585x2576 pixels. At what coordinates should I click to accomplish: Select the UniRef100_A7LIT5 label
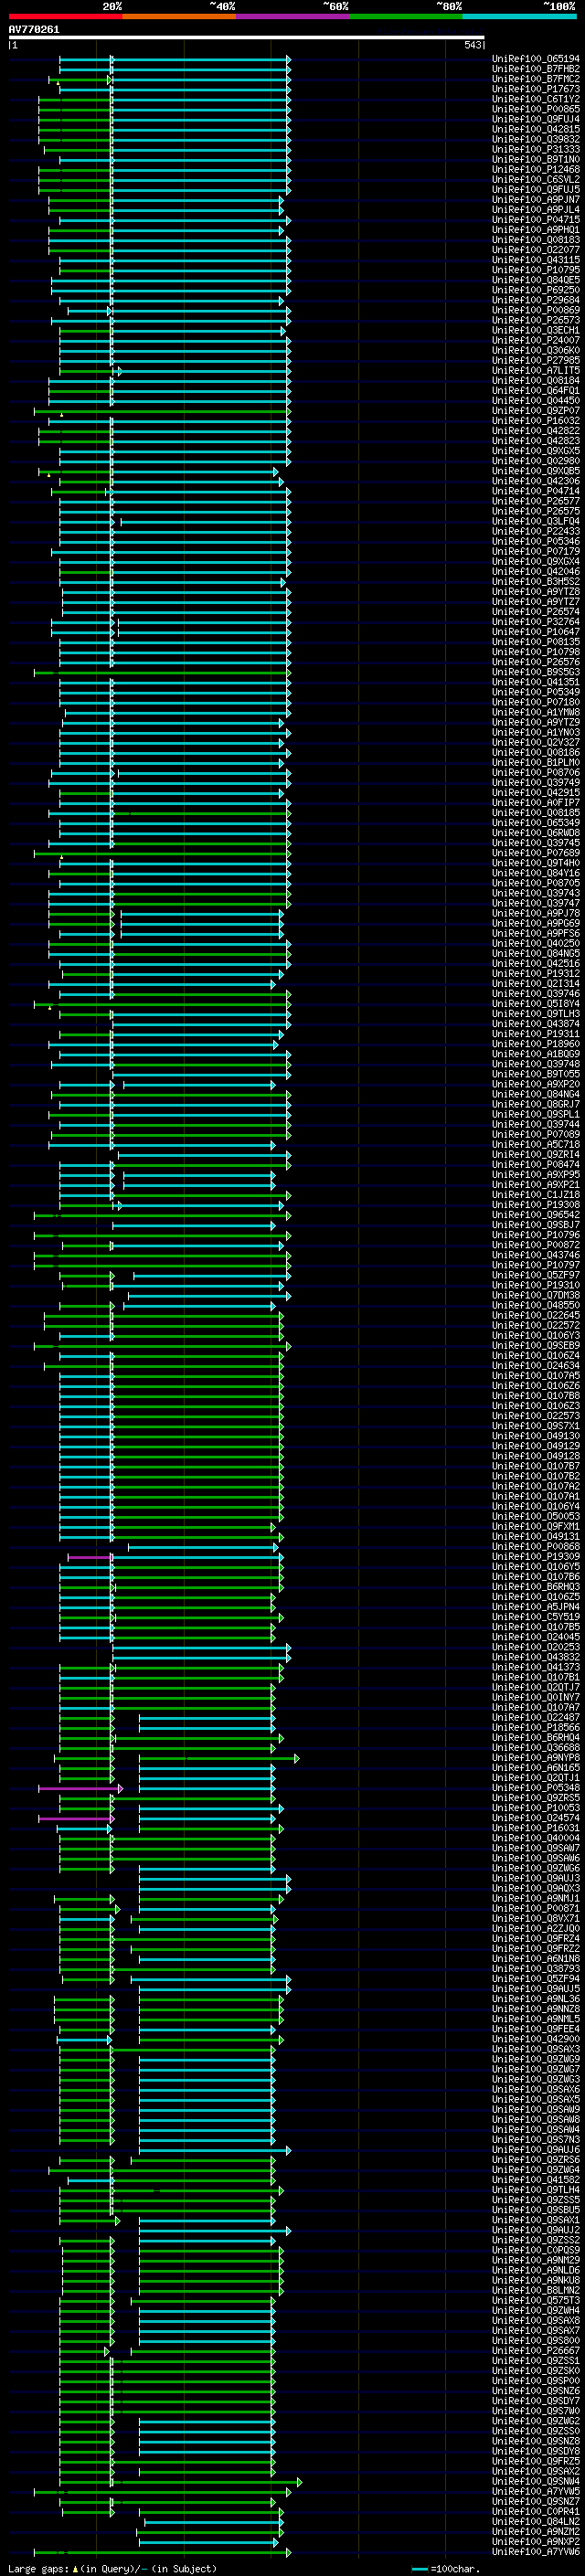click(x=535, y=370)
